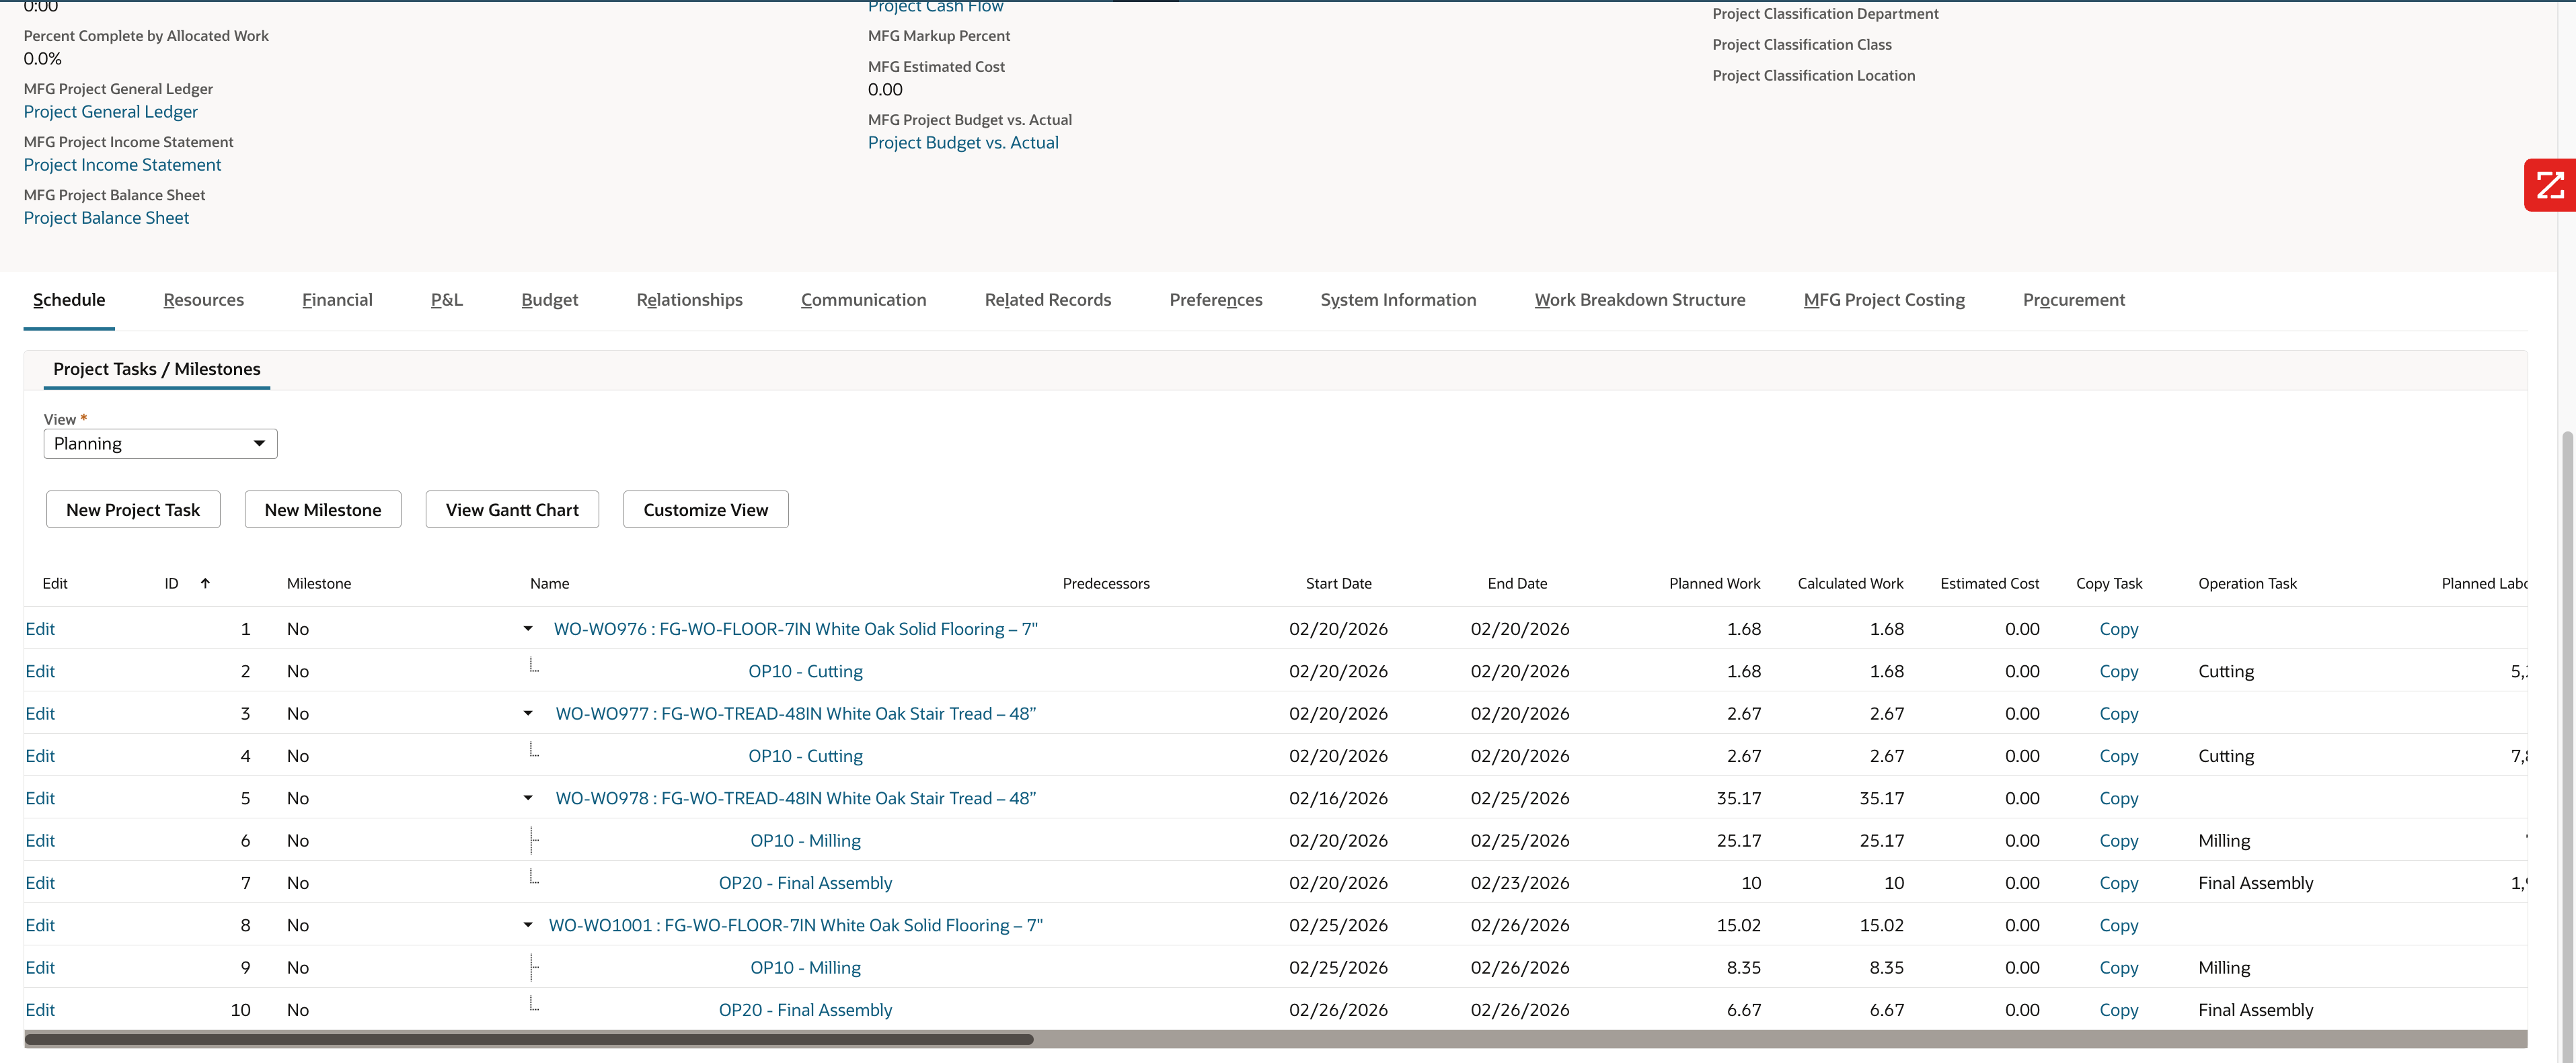This screenshot has width=2576, height=1063.
Task: Collapse the WO-WO976 Solid Flooring task row
Action: click(x=528, y=628)
